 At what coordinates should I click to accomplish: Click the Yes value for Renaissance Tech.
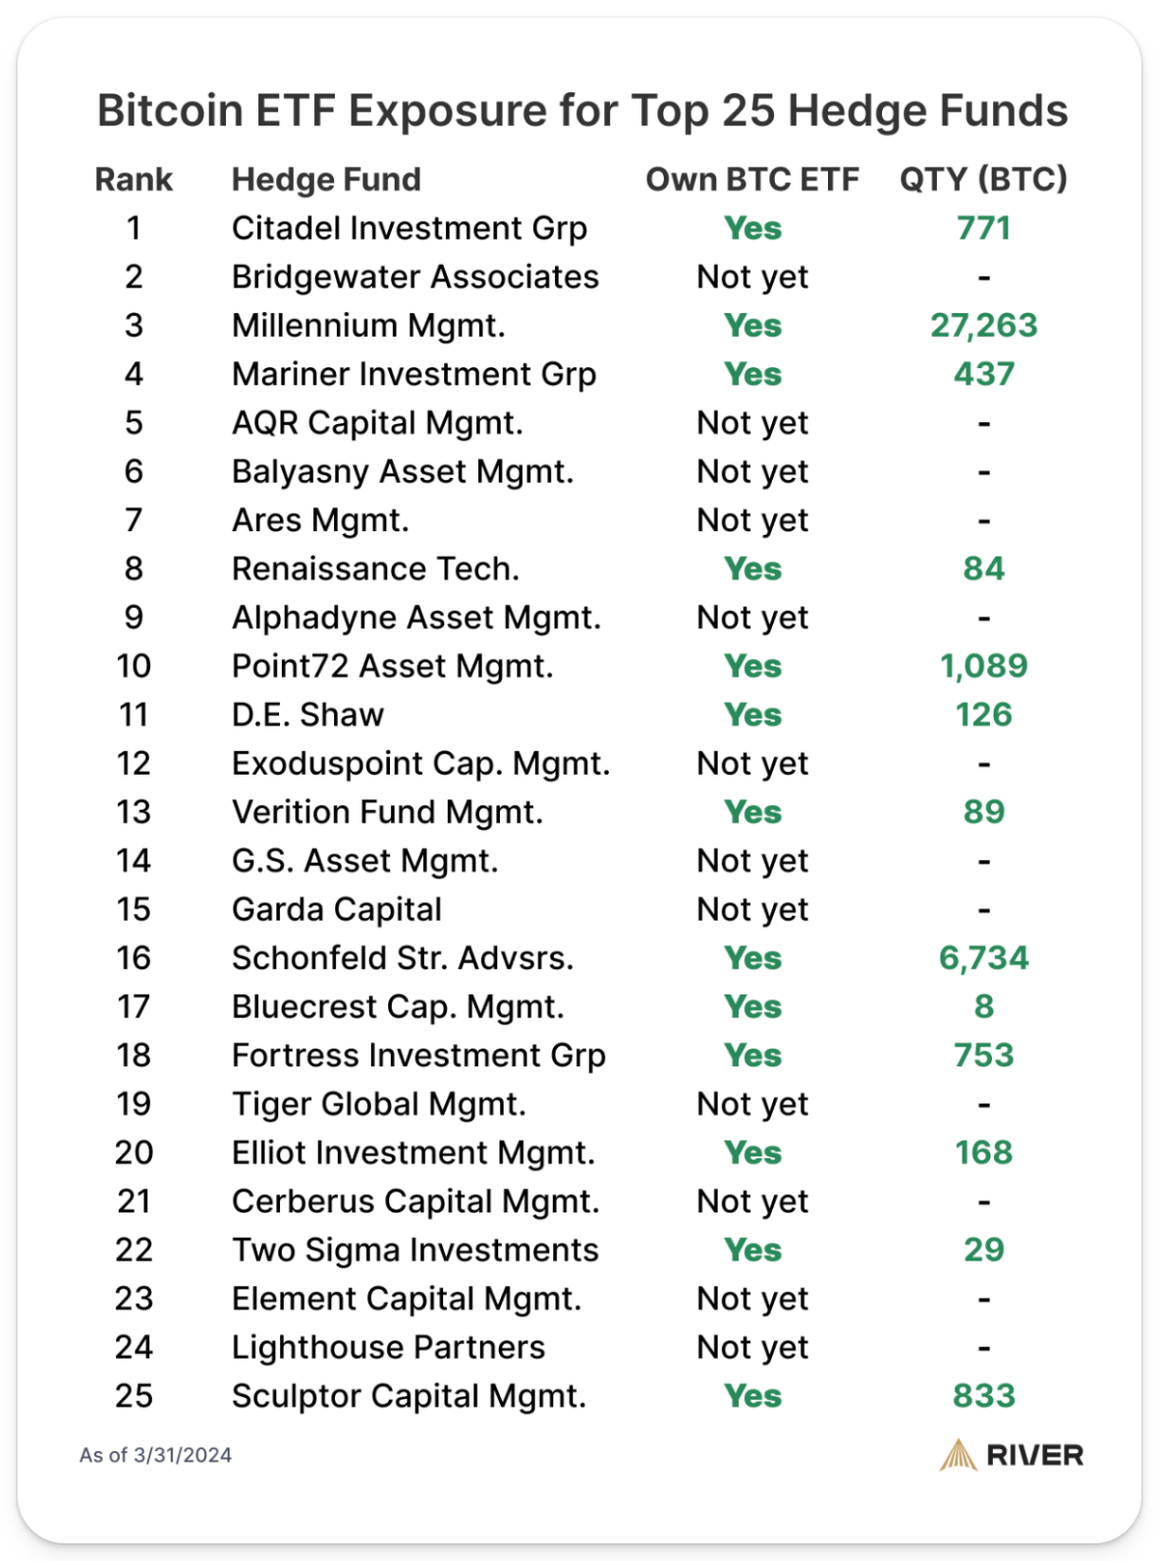tap(752, 568)
